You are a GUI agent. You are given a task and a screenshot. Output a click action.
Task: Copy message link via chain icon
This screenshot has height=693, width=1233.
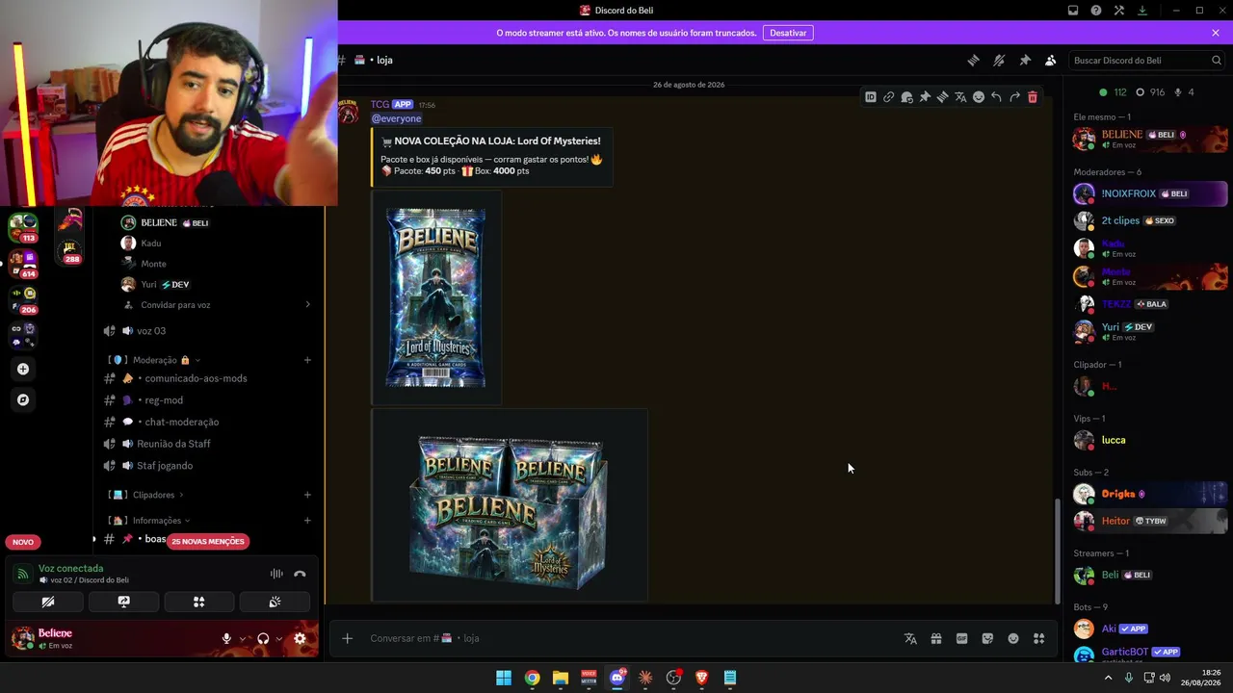pyautogui.click(x=889, y=97)
